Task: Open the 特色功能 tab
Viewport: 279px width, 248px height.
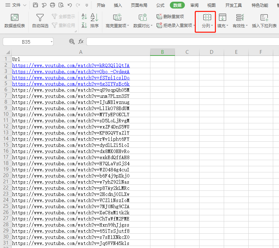Action: coord(260,5)
